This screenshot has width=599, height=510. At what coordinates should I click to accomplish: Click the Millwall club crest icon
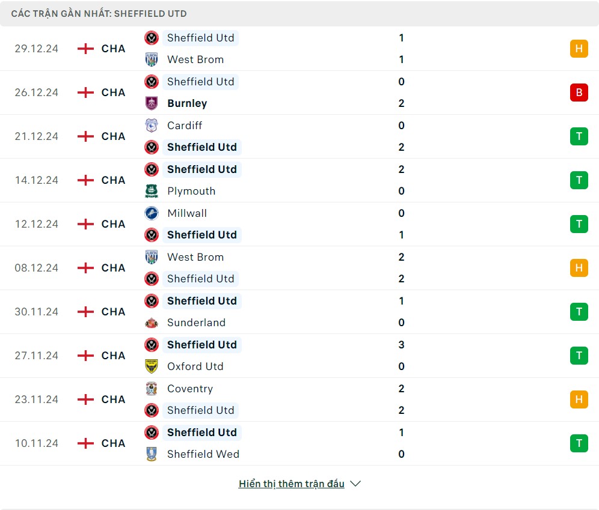(x=152, y=213)
